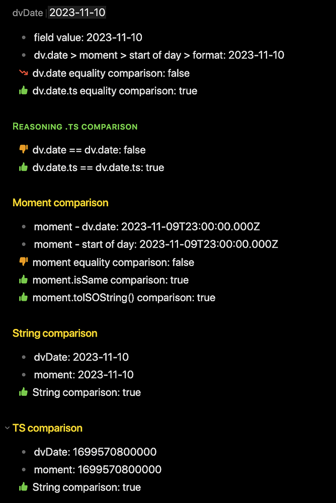Click thumbs-up icon beside moment.toISOString() comparison

click(23, 298)
